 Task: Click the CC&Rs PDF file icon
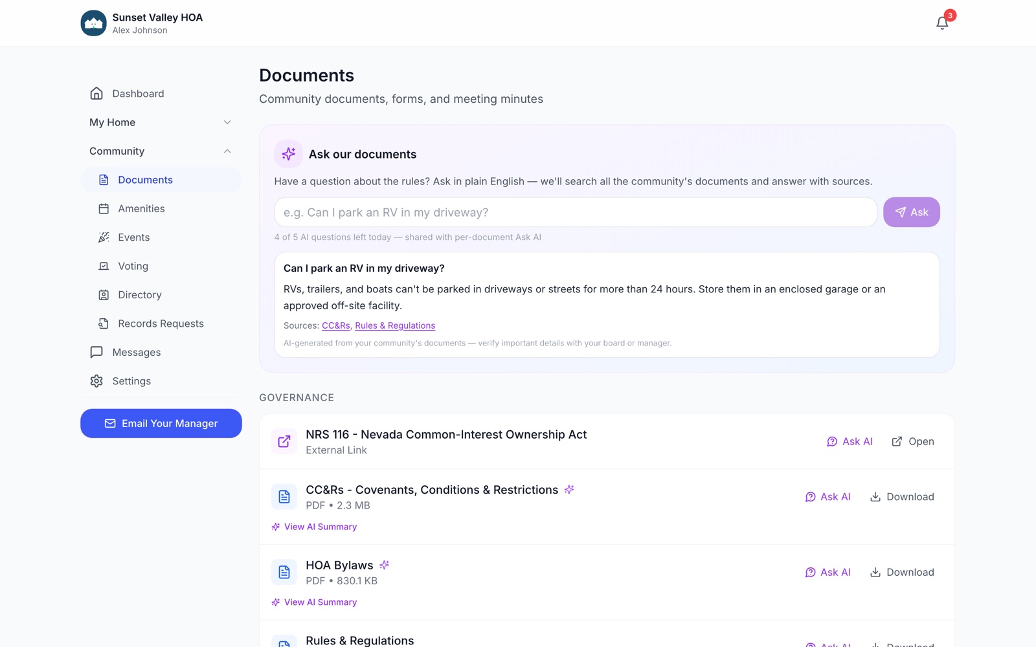coord(284,497)
